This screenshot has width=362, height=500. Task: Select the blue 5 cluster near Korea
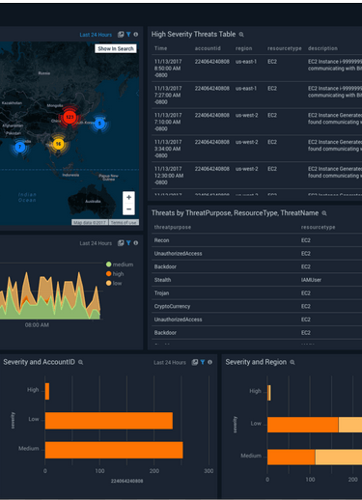[99, 123]
